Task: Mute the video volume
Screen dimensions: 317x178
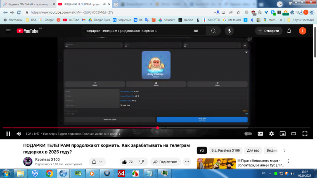Action: pyautogui.click(x=19, y=134)
